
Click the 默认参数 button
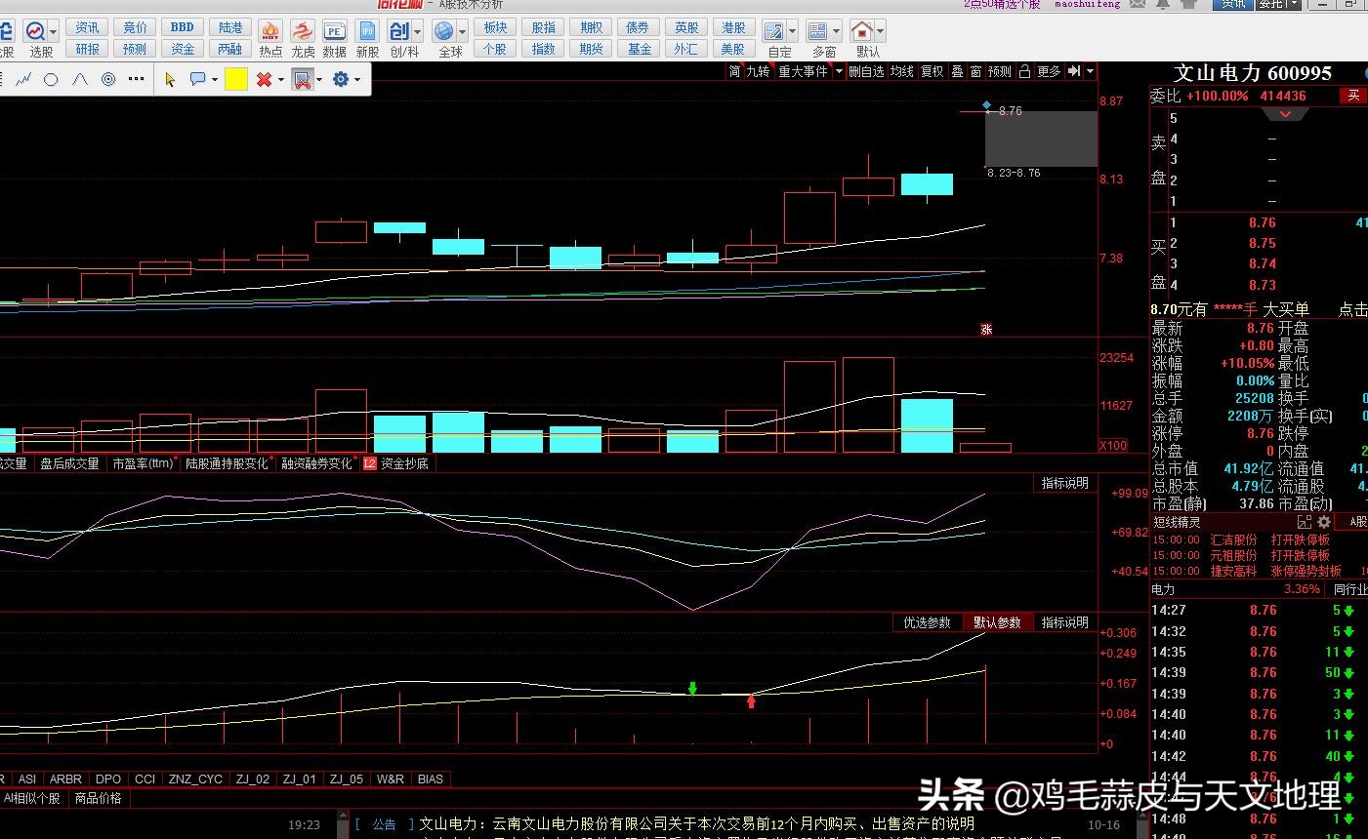[996, 622]
